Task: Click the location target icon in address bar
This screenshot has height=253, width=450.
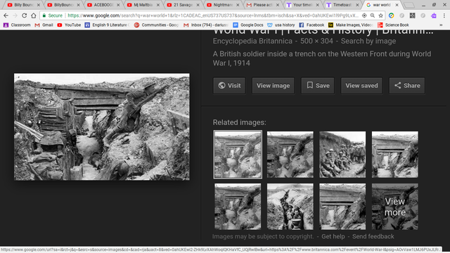Action: 364,15
